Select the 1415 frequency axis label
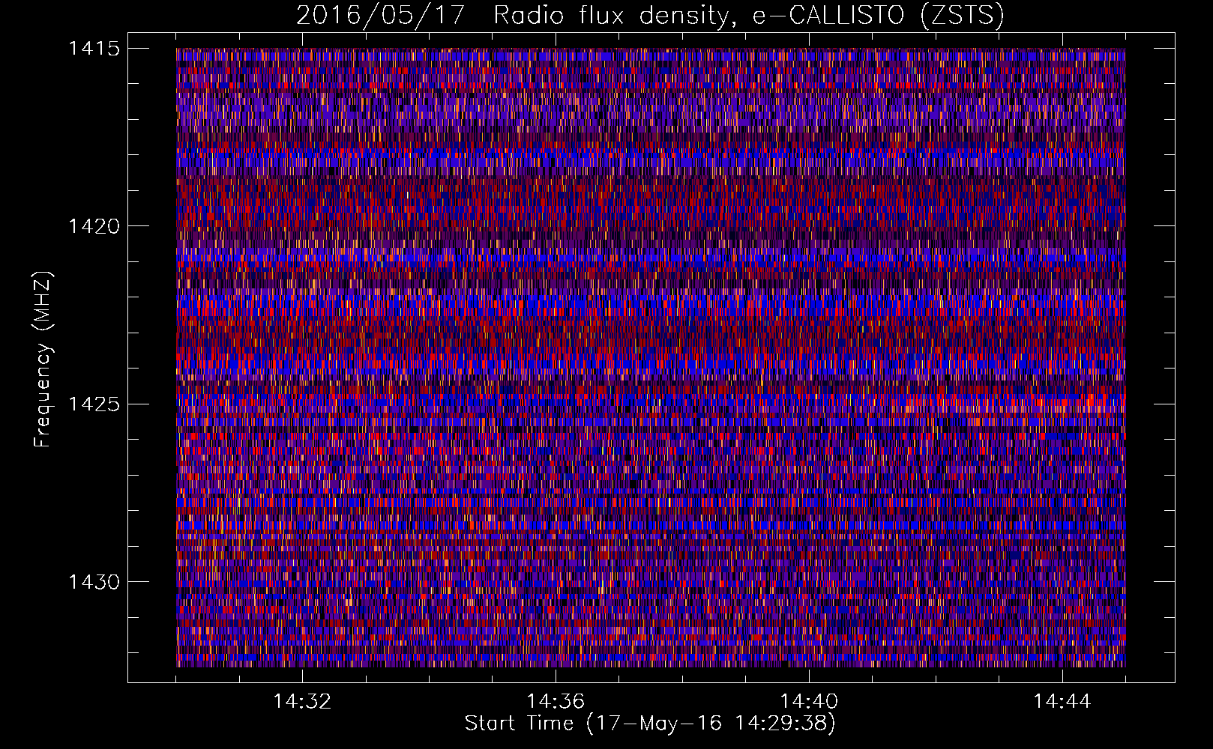Viewport: 1213px width, 749px height. click(94, 49)
